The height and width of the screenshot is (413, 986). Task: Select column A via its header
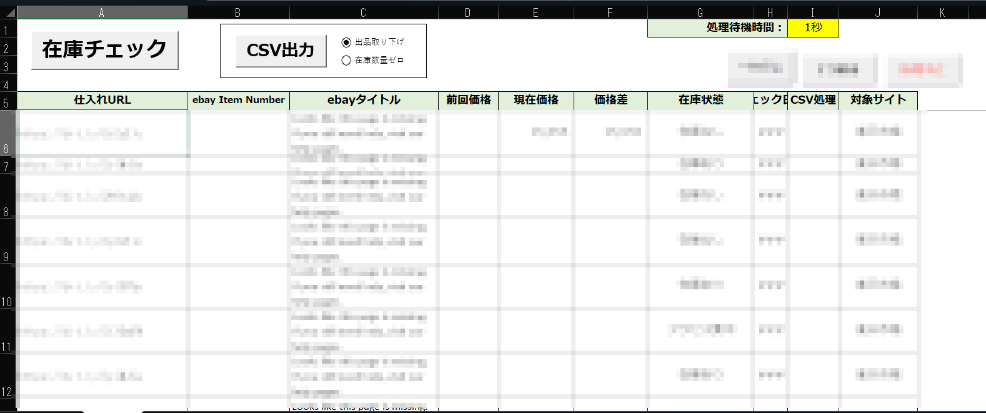coord(102,12)
